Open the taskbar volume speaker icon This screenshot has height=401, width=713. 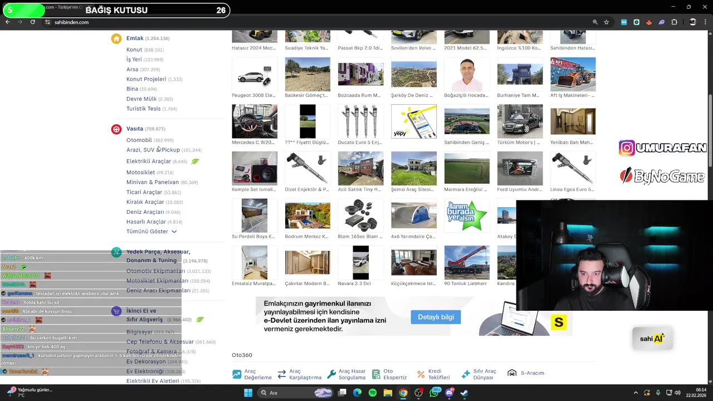(x=677, y=393)
